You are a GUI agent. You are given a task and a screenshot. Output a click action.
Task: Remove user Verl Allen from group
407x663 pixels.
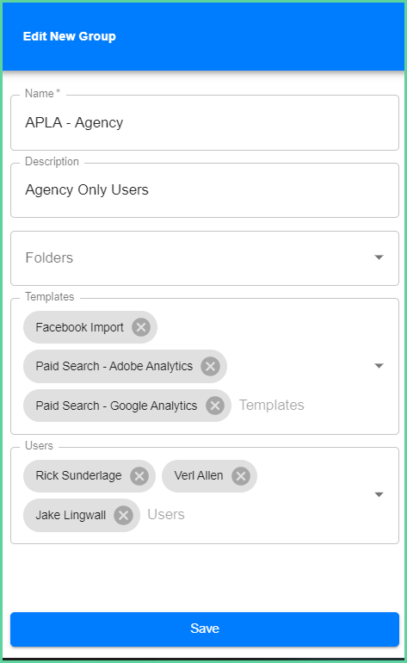(241, 476)
